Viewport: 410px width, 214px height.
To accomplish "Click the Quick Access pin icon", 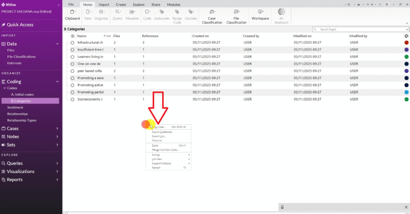I will coord(4,25).
